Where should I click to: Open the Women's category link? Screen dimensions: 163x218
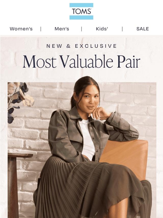pos(21,29)
